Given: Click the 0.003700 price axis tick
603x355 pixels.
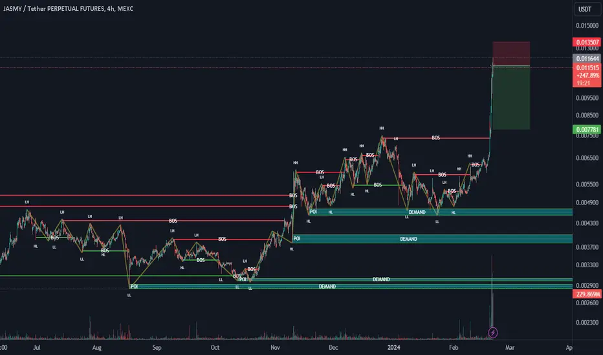Looking at the screenshot, I should [x=587, y=247].
